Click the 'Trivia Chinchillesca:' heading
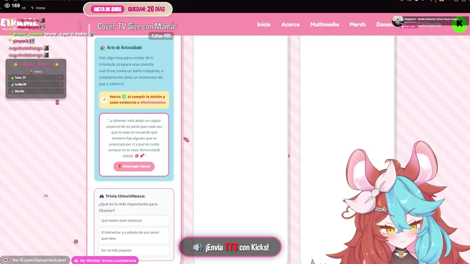The width and height of the screenshot is (470, 264). [125, 196]
